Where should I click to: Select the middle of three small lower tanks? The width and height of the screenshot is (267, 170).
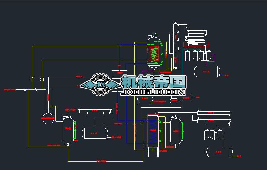point(213,134)
